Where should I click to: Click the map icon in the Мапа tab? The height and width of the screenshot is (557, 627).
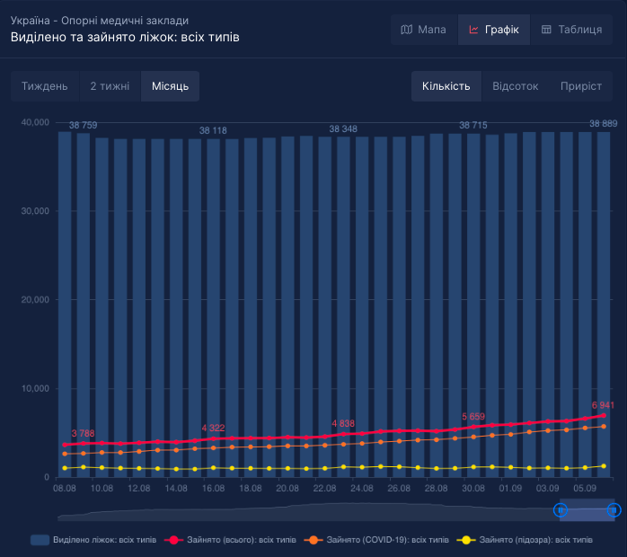click(x=407, y=30)
